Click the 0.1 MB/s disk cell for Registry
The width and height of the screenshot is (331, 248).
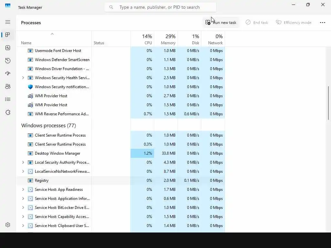(x=189, y=181)
